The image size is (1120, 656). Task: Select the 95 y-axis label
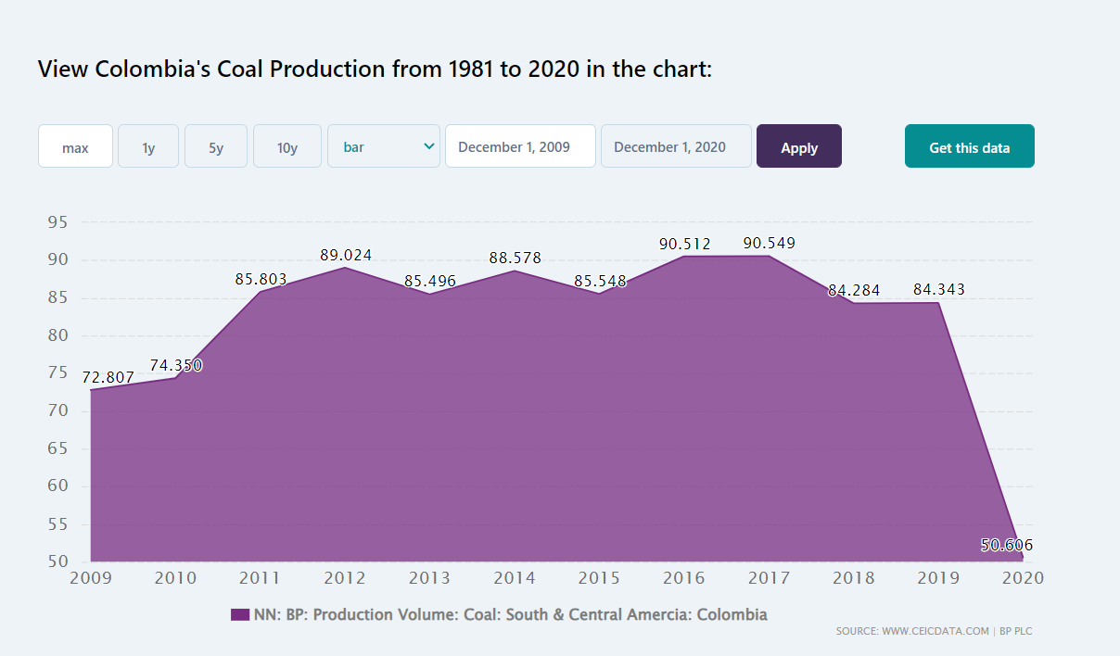tap(58, 221)
